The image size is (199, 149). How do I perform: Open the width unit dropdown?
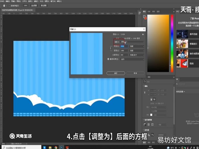coord(137,46)
